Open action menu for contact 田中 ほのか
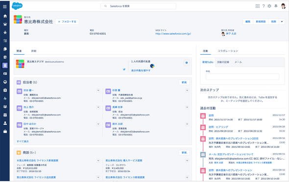This screenshot has height=182, width=289. [x=98, y=124]
